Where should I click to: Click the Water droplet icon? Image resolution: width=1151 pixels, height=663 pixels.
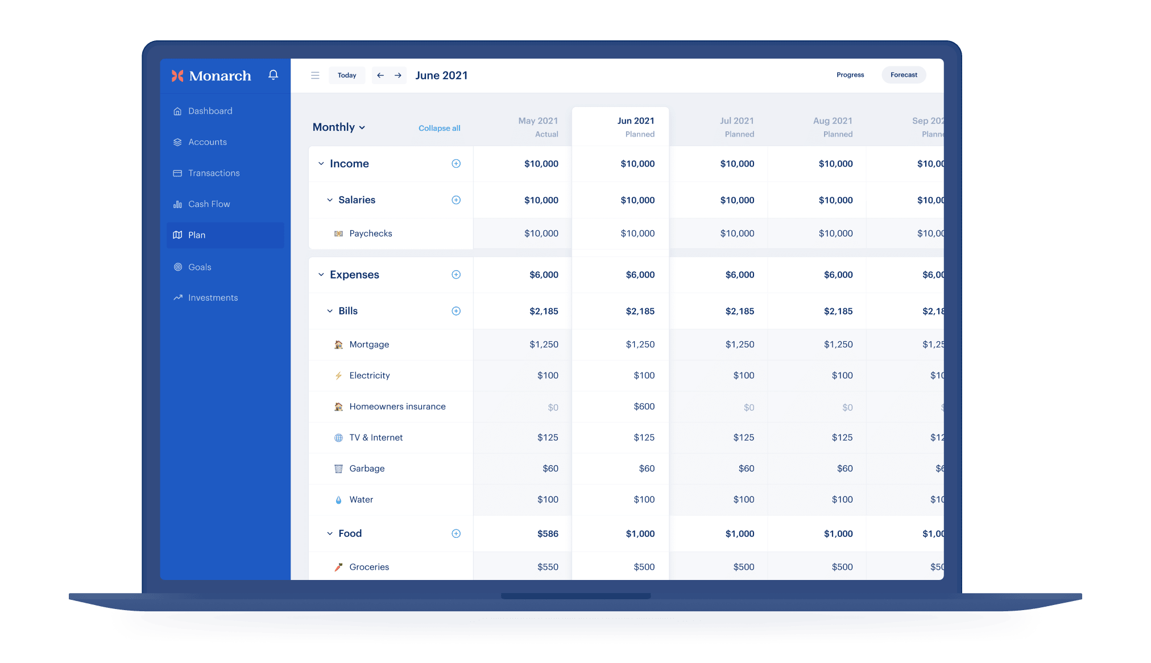click(x=338, y=500)
